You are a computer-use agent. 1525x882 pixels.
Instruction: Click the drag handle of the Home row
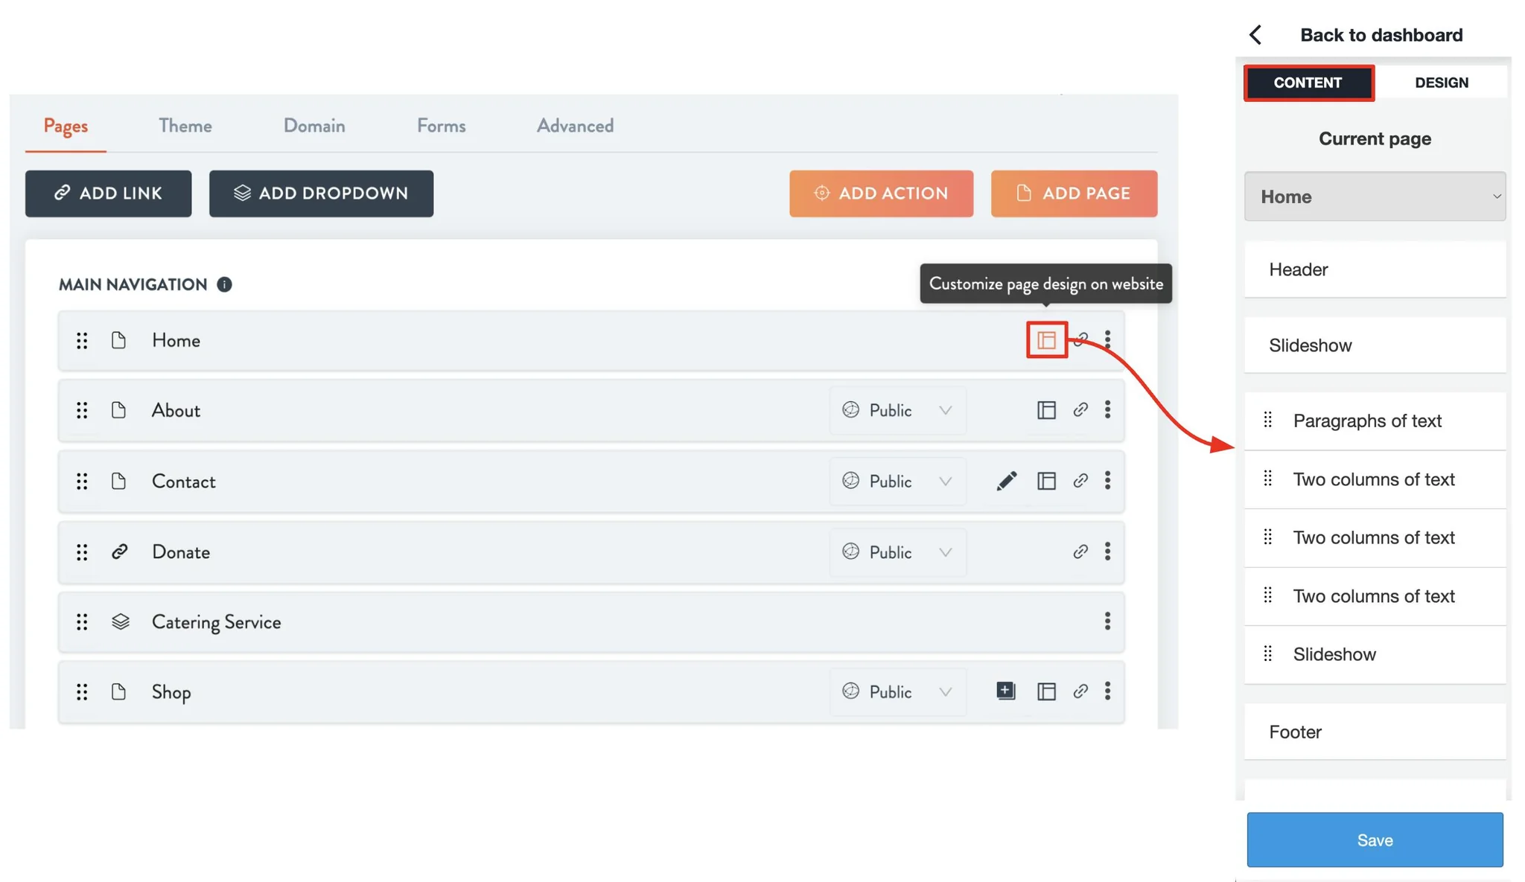[82, 340]
